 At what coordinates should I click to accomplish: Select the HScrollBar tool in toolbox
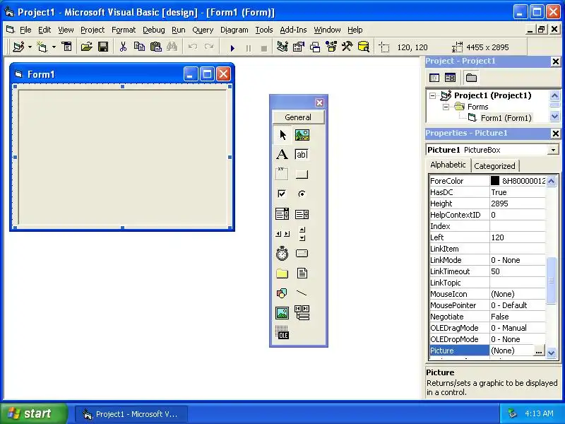point(282,234)
